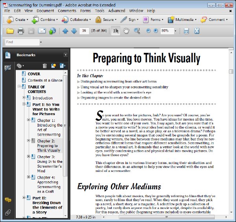Viewport: 236px width, 222px height.
Task: Zoom in with the plus button
Action: coord(156,31)
